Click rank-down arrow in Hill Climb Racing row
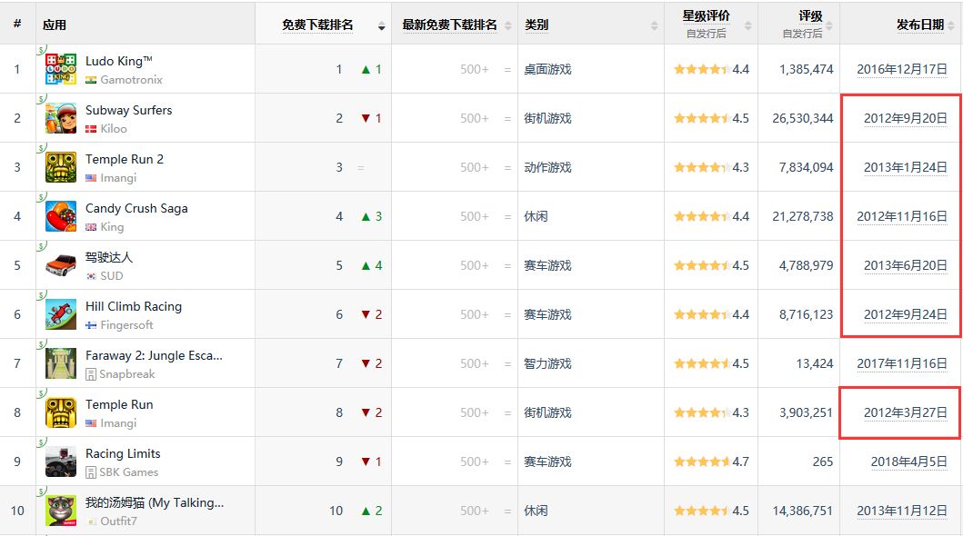Viewport: 963px width, 536px height. [366, 314]
